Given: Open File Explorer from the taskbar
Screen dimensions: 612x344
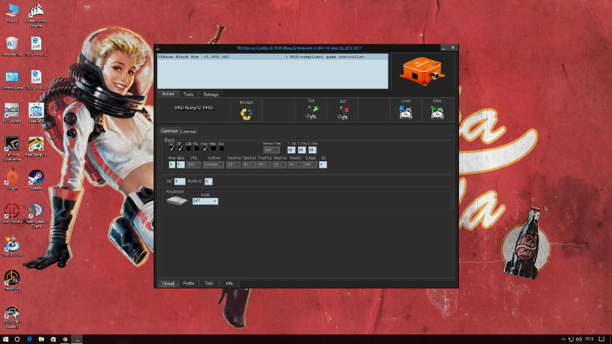Looking at the screenshot, I should click(41, 339).
